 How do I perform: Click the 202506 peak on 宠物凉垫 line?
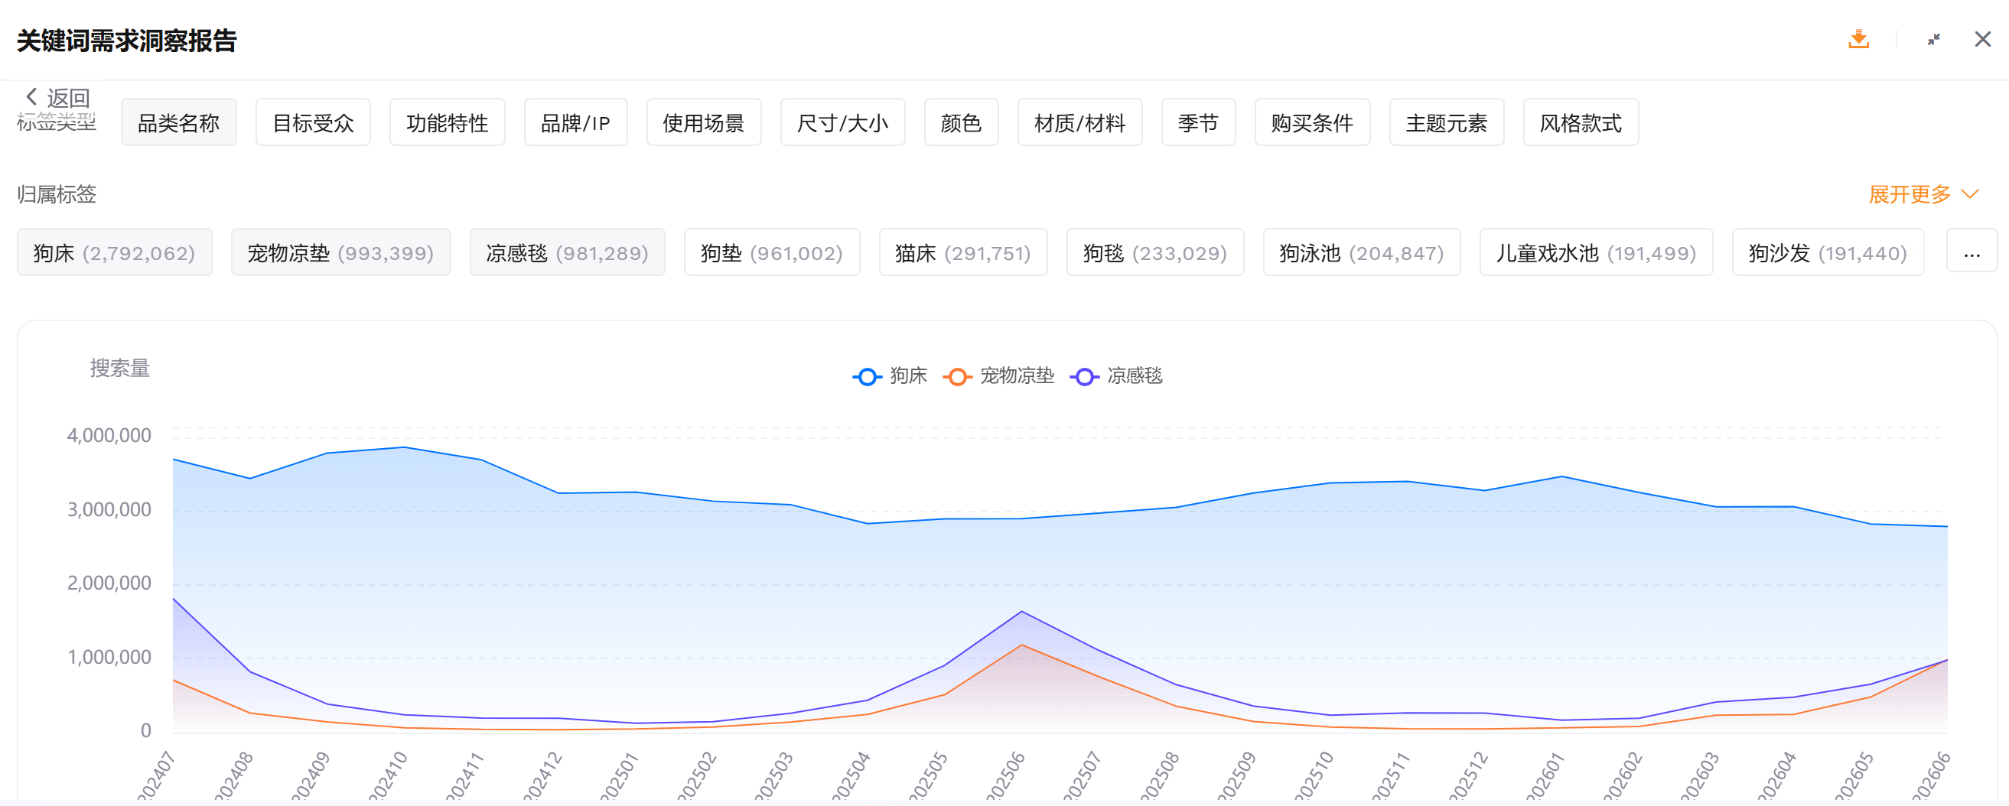point(1021,645)
